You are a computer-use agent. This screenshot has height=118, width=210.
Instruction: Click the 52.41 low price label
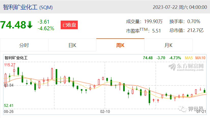pyautogui.click(x=9, y=106)
